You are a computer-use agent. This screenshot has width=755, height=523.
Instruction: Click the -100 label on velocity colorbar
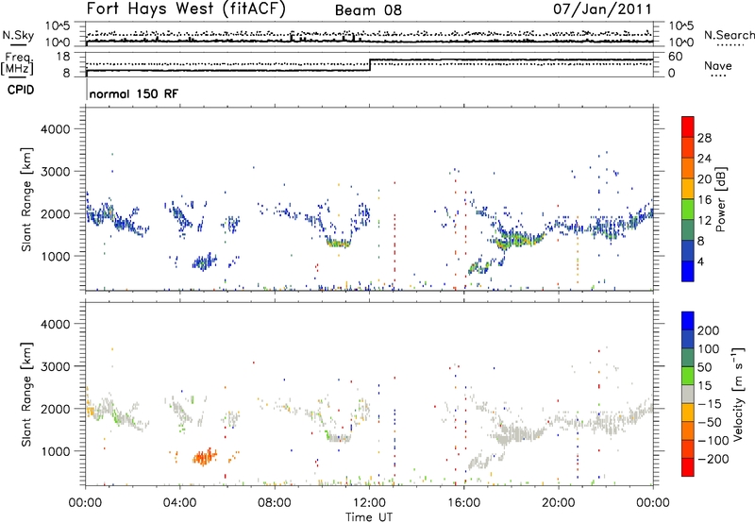713,441
